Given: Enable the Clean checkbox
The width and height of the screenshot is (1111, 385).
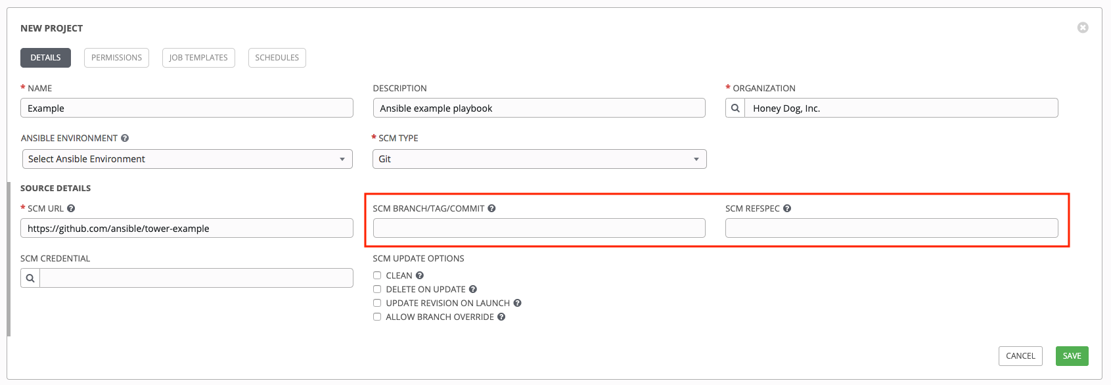Looking at the screenshot, I should pos(377,275).
